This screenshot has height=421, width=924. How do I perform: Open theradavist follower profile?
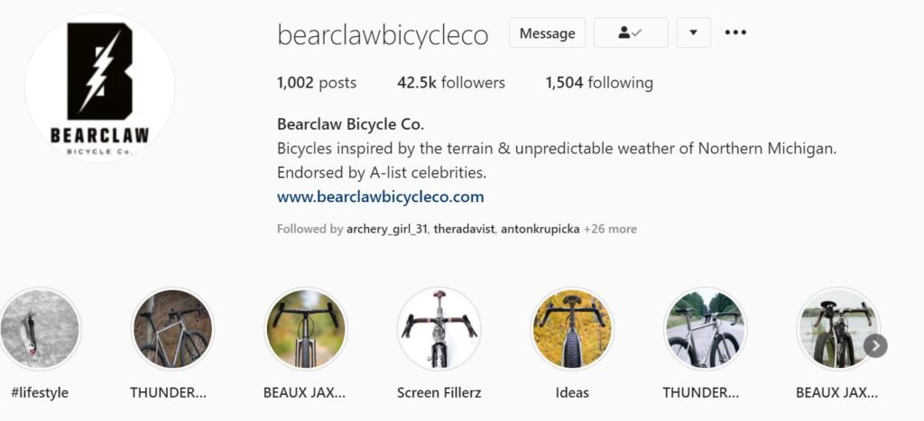point(465,229)
